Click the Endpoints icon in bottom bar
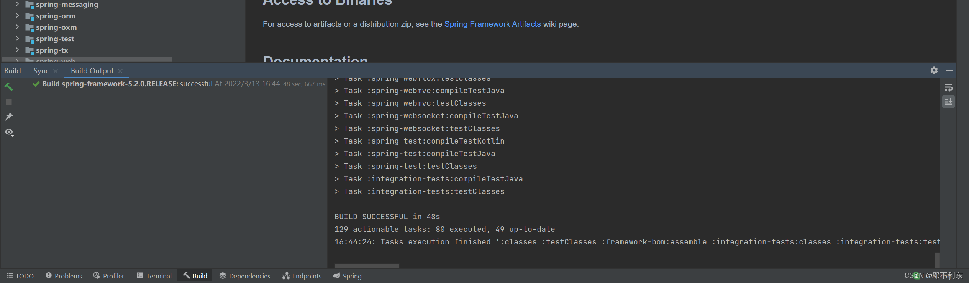 (x=286, y=275)
